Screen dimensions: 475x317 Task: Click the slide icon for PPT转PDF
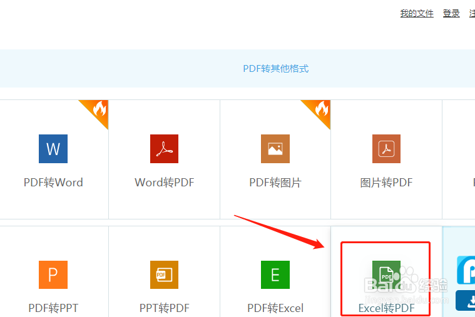(164, 274)
